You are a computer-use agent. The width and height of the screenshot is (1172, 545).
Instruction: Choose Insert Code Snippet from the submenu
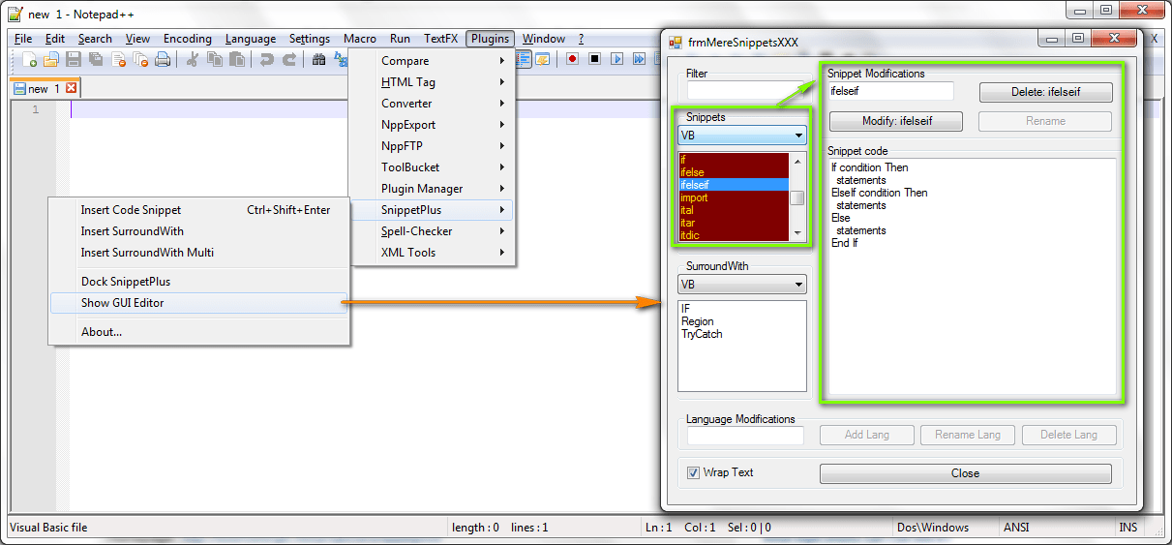click(198, 210)
